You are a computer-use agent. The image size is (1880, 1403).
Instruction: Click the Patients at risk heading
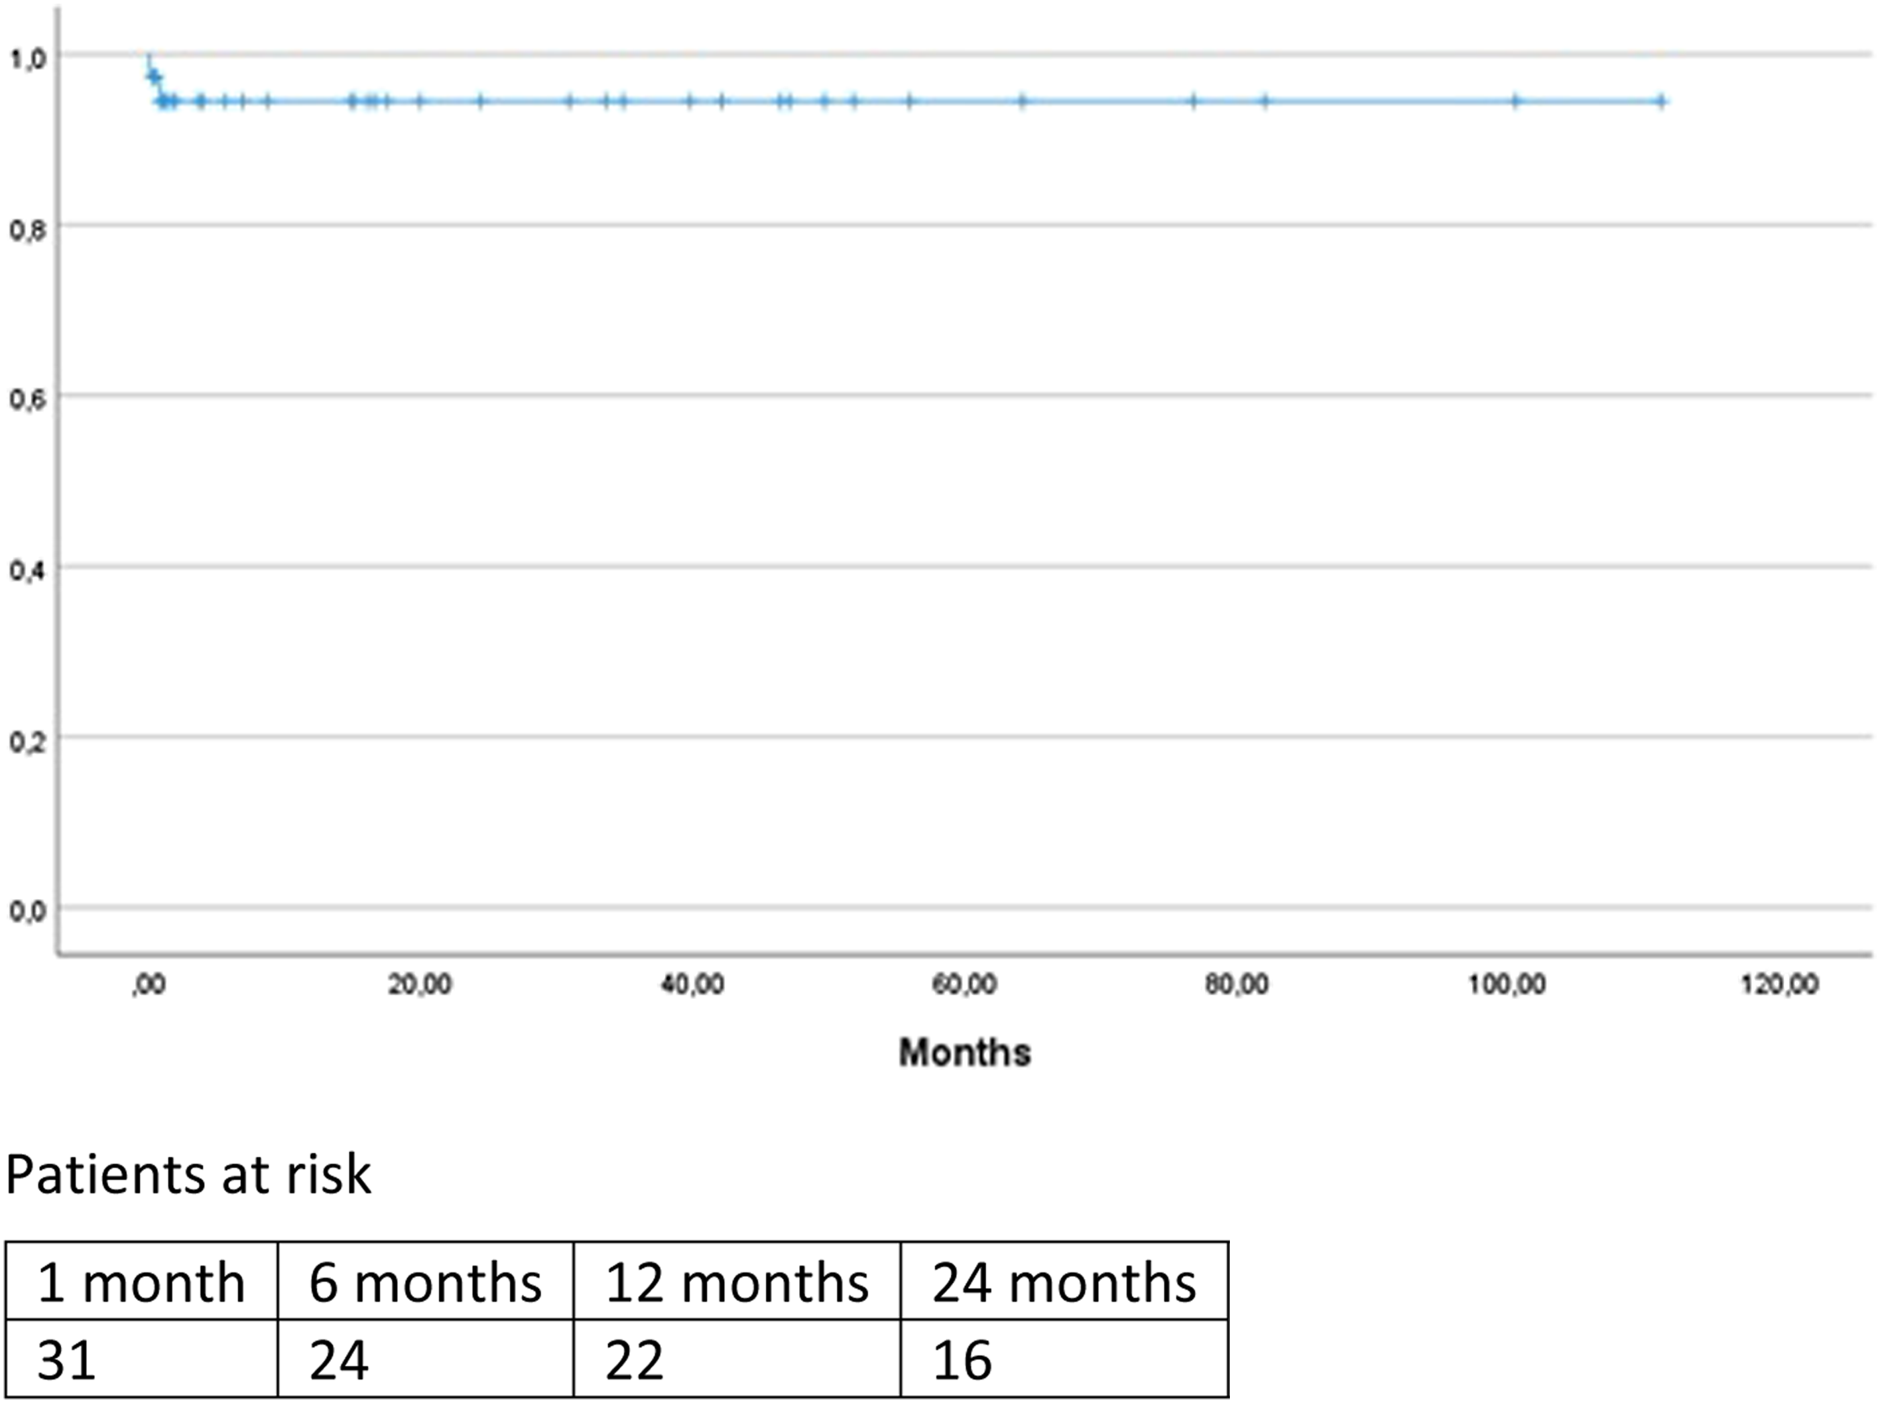pyautogui.click(x=188, y=1177)
